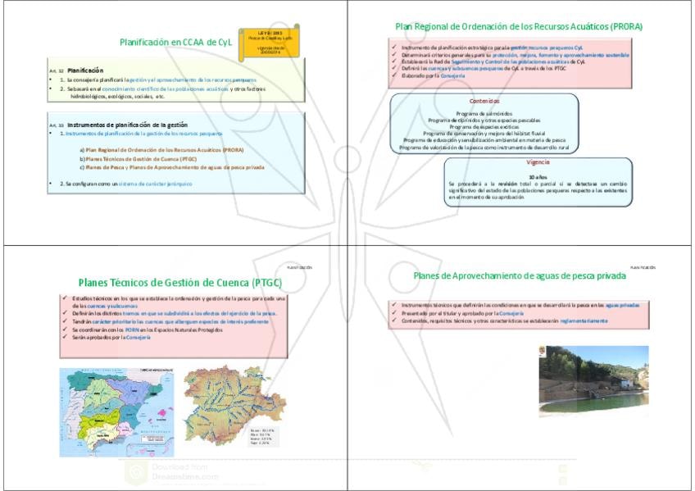Select the "10 años" text in Vigencia box

(538, 177)
